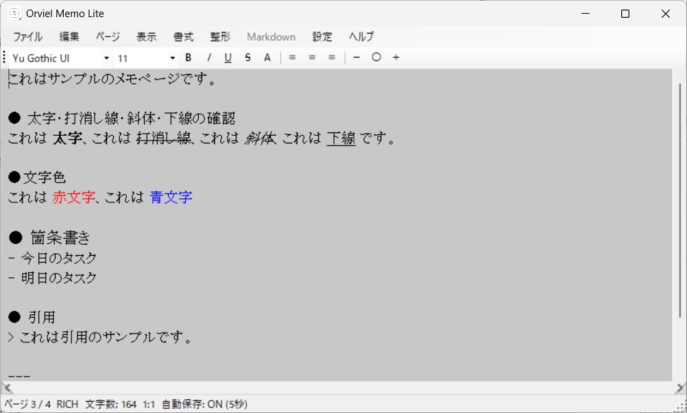The width and height of the screenshot is (687, 413).
Task: Open the 設定 menu
Action: coord(322,37)
